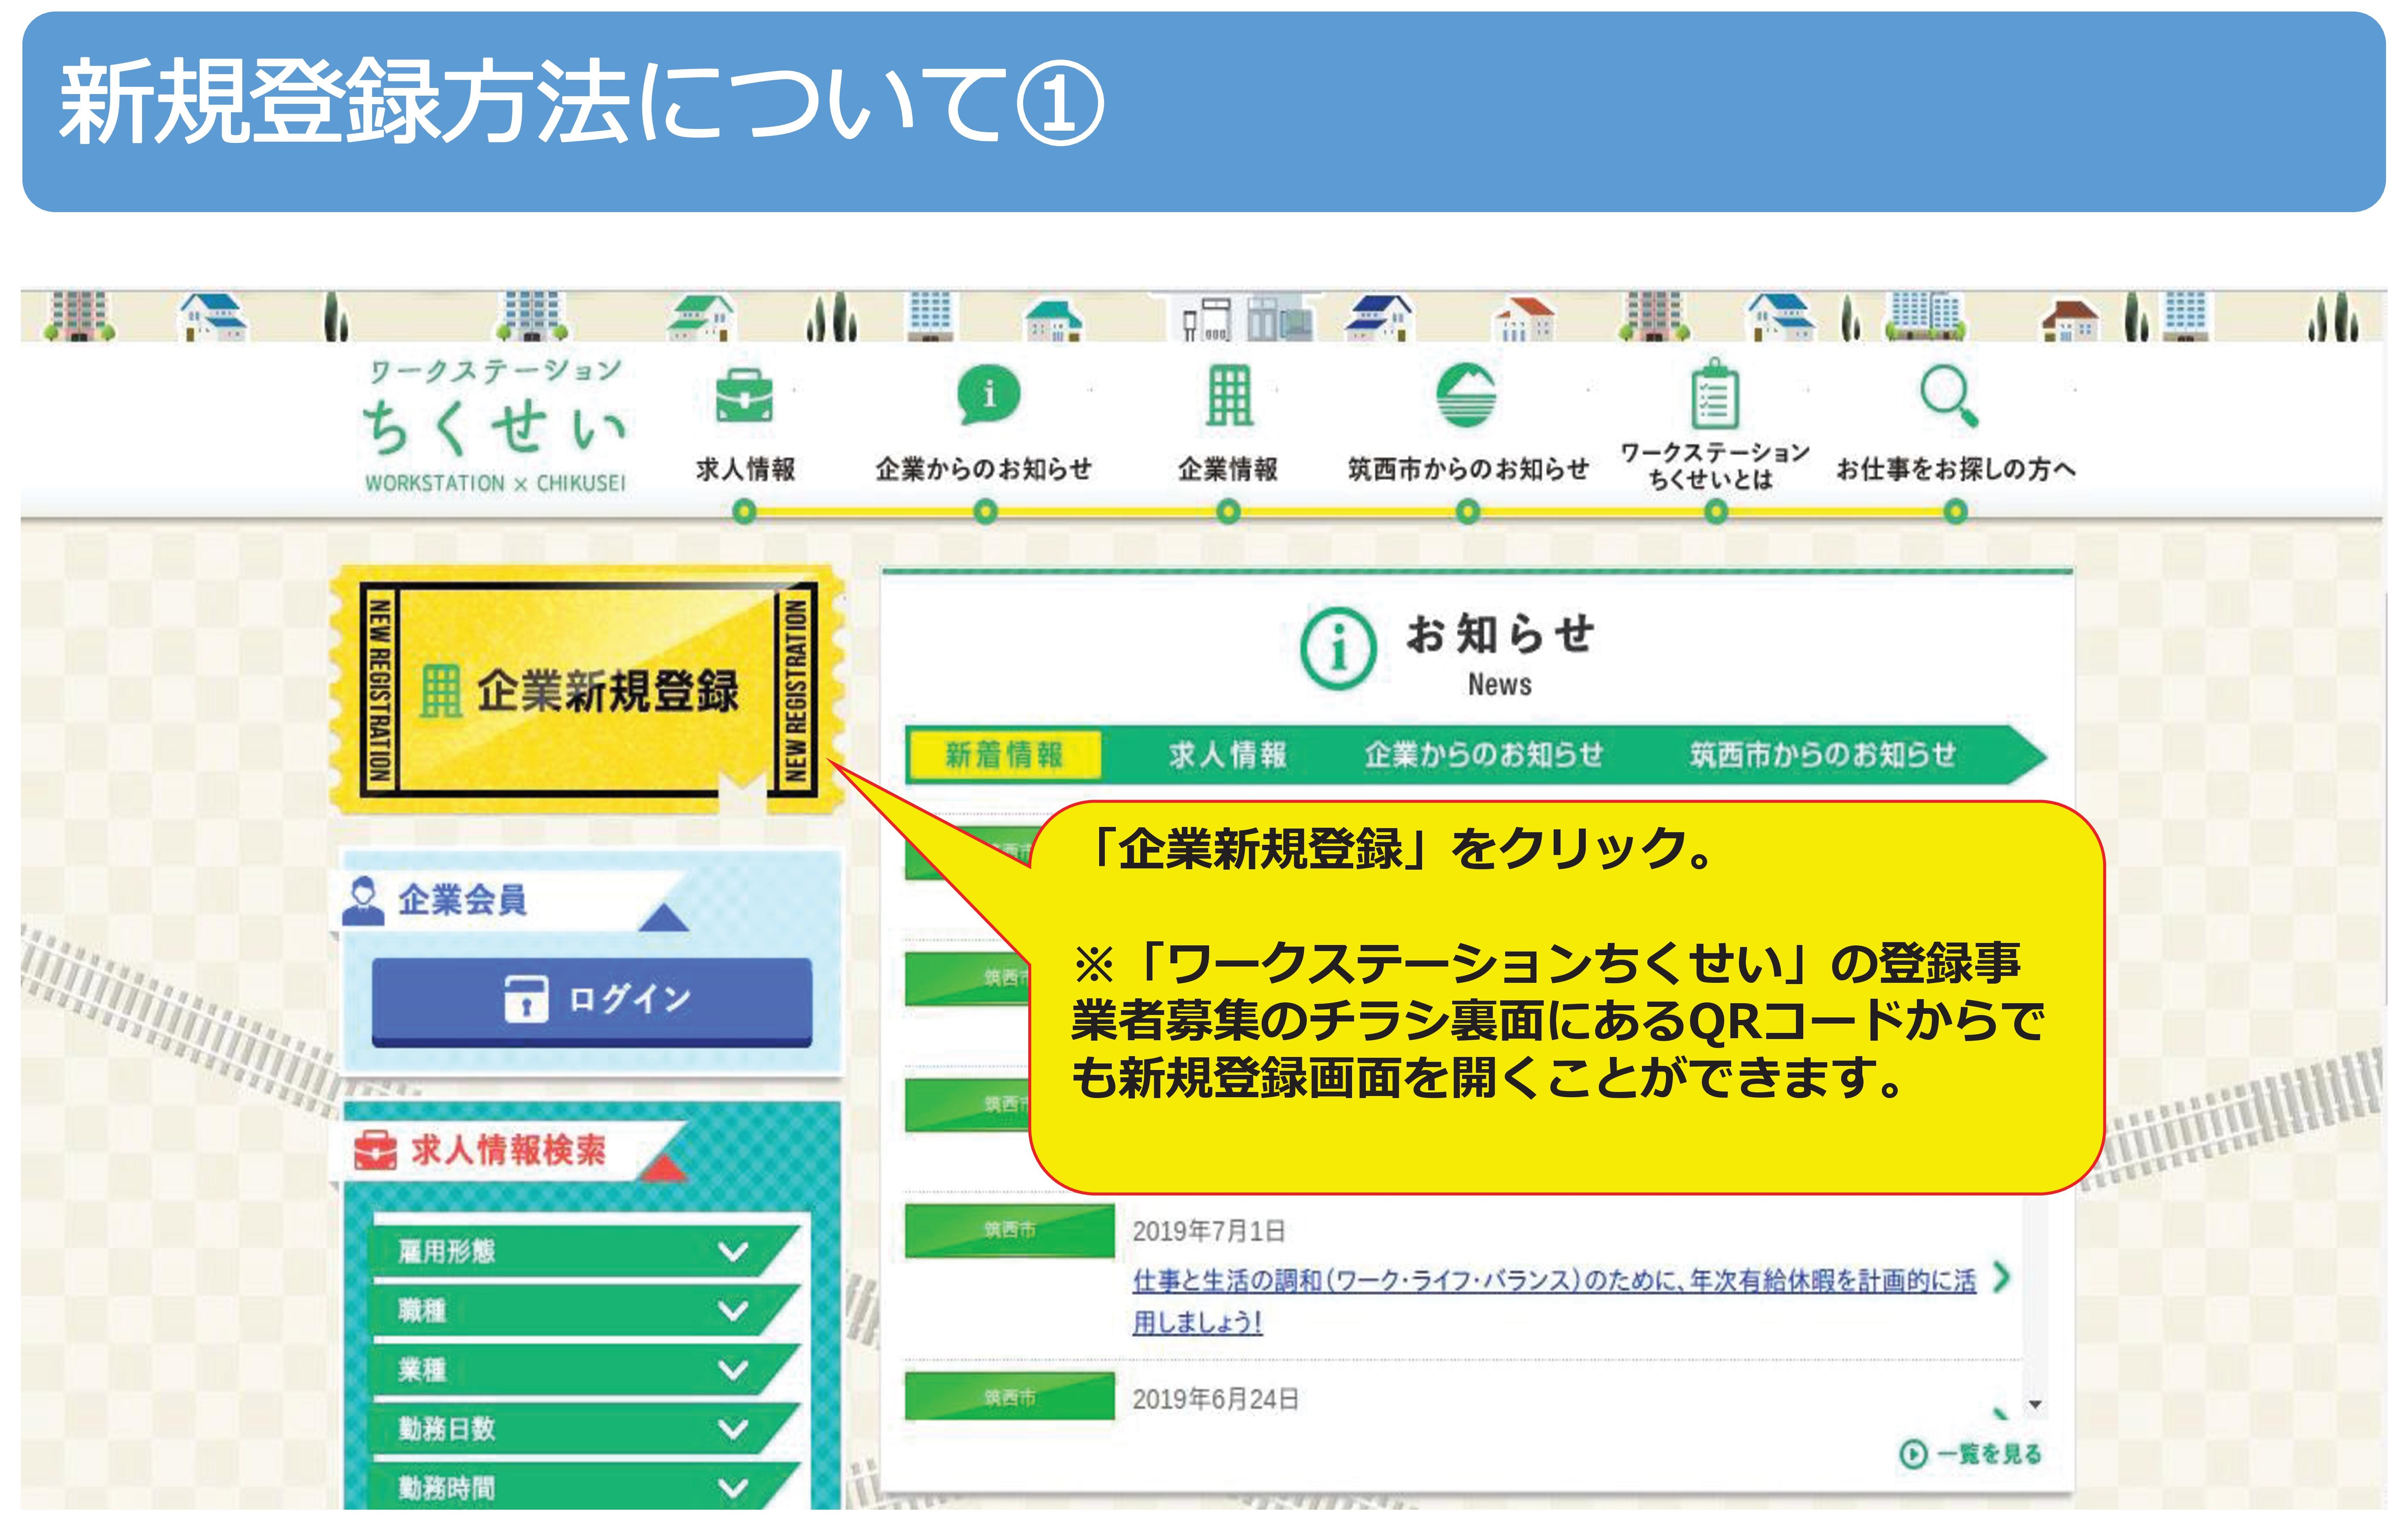Image resolution: width=2408 pixels, height=1528 pixels.
Task: Open お仕事をお探しの方へ navigation item
Action: (x=1956, y=469)
